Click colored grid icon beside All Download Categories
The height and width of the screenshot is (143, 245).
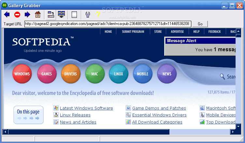[x=128, y=122]
